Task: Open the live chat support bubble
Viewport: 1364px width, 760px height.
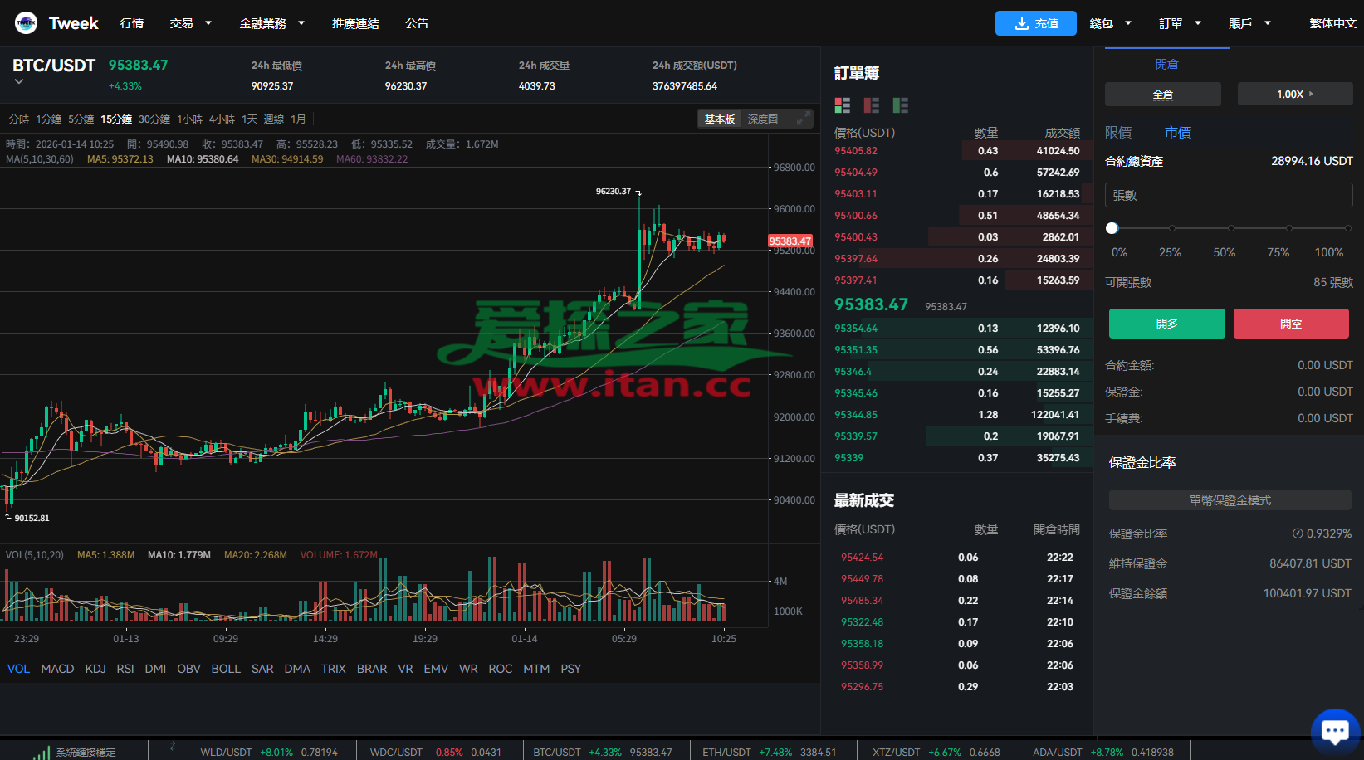Action: coord(1334,731)
